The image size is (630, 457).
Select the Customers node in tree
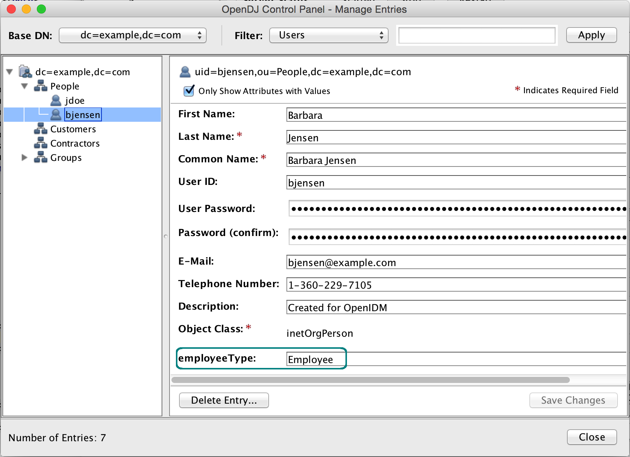coord(73,129)
